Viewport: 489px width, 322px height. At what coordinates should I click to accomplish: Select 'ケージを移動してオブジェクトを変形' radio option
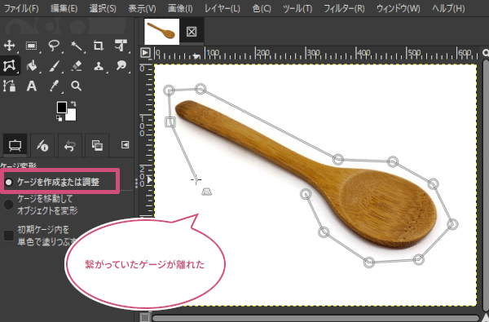[41, 205]
